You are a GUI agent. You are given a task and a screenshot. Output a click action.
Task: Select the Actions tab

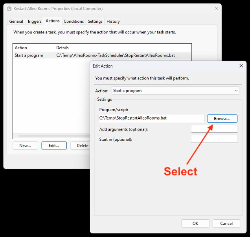[52, 21]
